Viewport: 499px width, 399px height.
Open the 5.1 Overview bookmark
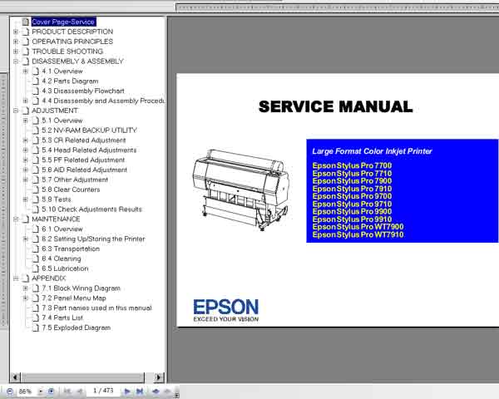(62, 121)
